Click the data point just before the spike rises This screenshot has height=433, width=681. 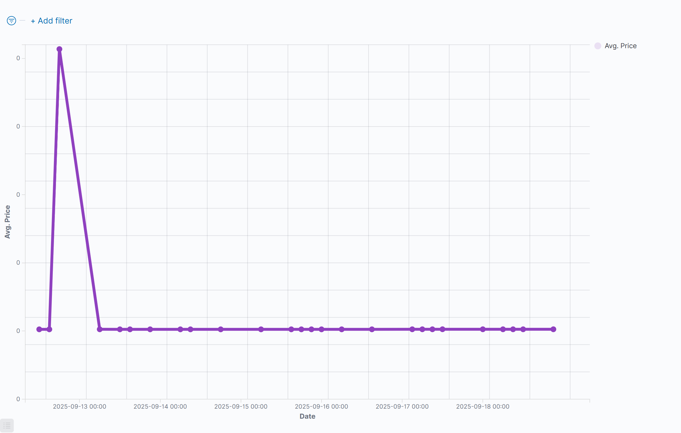click(49, 329)
